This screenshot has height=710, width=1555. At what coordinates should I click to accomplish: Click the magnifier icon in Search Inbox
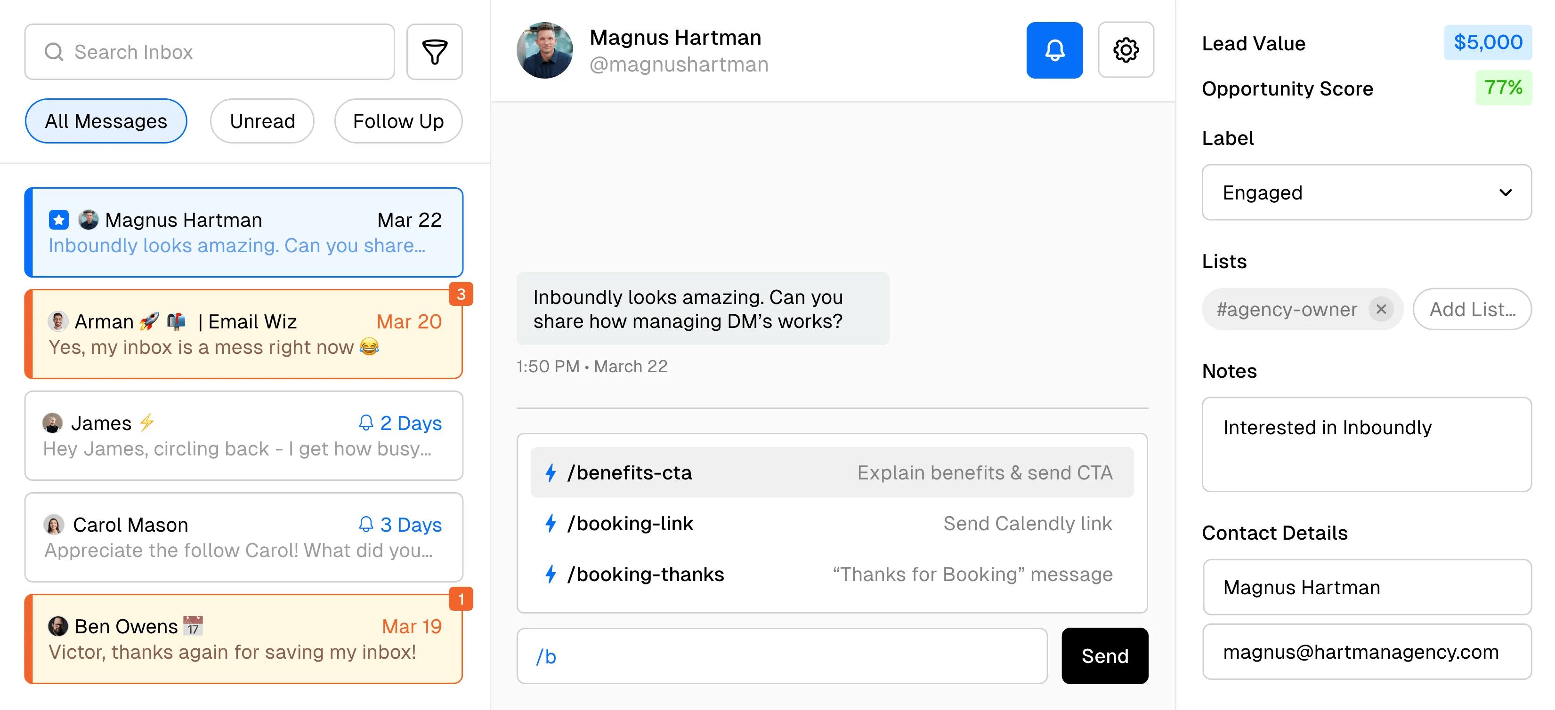[x=54, y=52]
